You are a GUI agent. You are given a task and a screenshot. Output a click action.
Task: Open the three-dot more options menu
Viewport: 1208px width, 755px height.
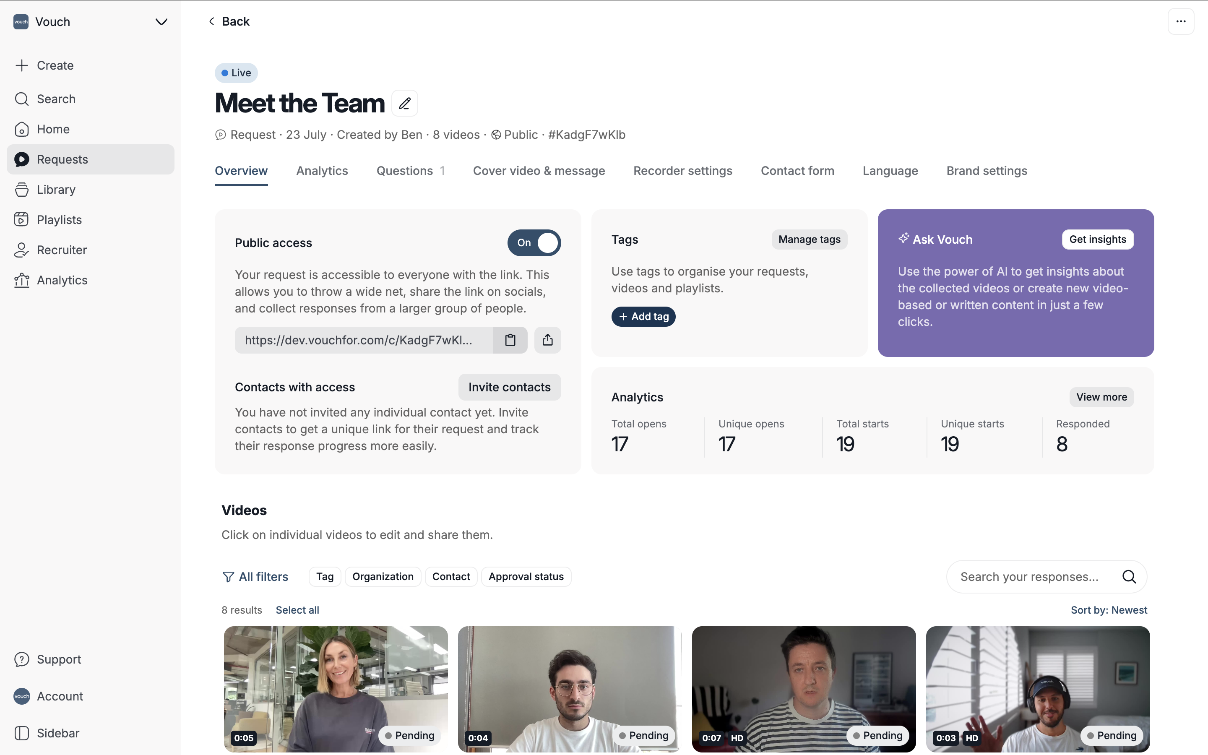pos(1181,21)
